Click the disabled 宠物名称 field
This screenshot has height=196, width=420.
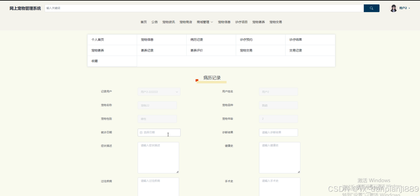157,105
